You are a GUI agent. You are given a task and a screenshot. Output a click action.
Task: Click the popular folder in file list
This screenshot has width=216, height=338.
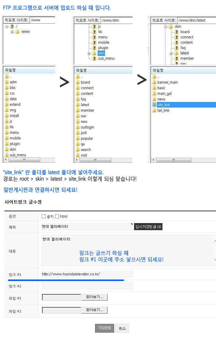(87, 139)
